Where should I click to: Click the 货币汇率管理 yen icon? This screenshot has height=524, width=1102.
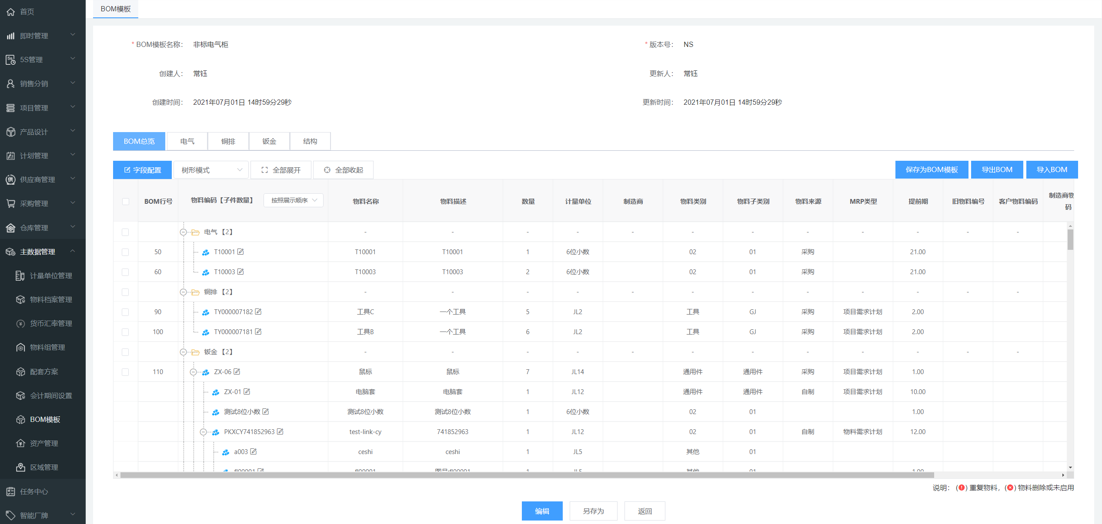[x=20, y=323]
